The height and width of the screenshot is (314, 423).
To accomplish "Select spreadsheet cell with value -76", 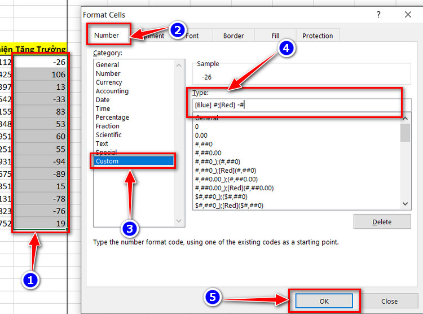I will point(41,211).
